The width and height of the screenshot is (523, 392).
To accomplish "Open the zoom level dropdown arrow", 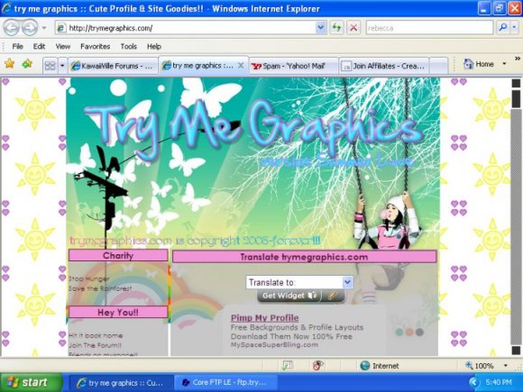I will [x=506, y=366].
